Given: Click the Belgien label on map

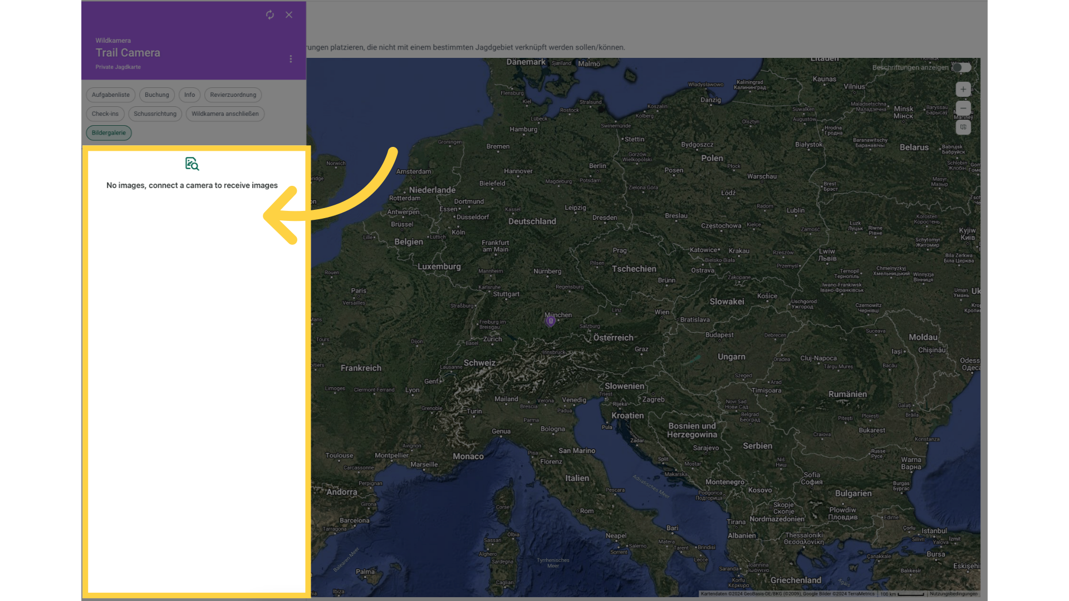Looking at the screenshot, I should click(x=409, y=242).
